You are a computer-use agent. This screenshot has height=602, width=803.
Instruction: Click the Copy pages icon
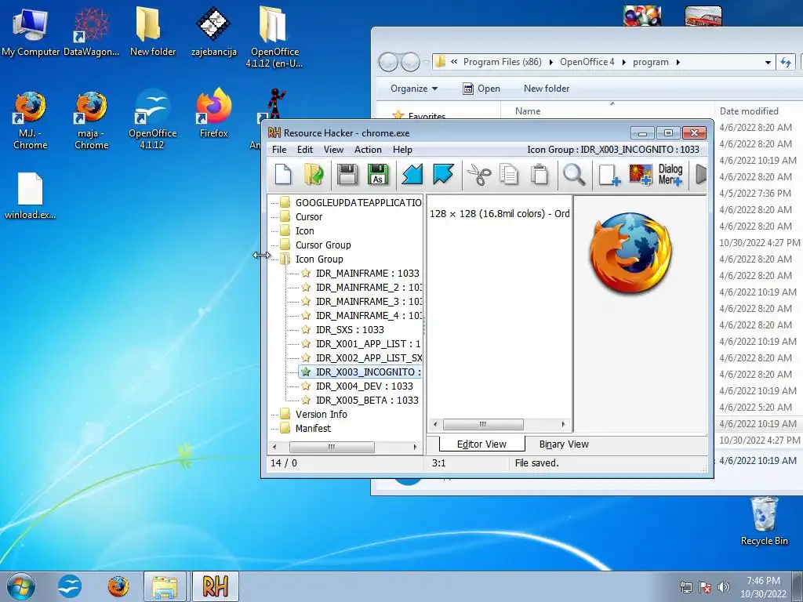[509, 174]
